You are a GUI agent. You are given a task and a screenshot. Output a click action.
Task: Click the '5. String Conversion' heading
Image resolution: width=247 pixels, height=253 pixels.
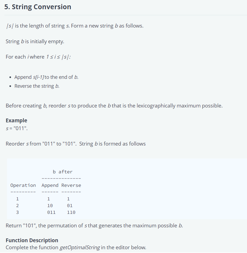38,7
